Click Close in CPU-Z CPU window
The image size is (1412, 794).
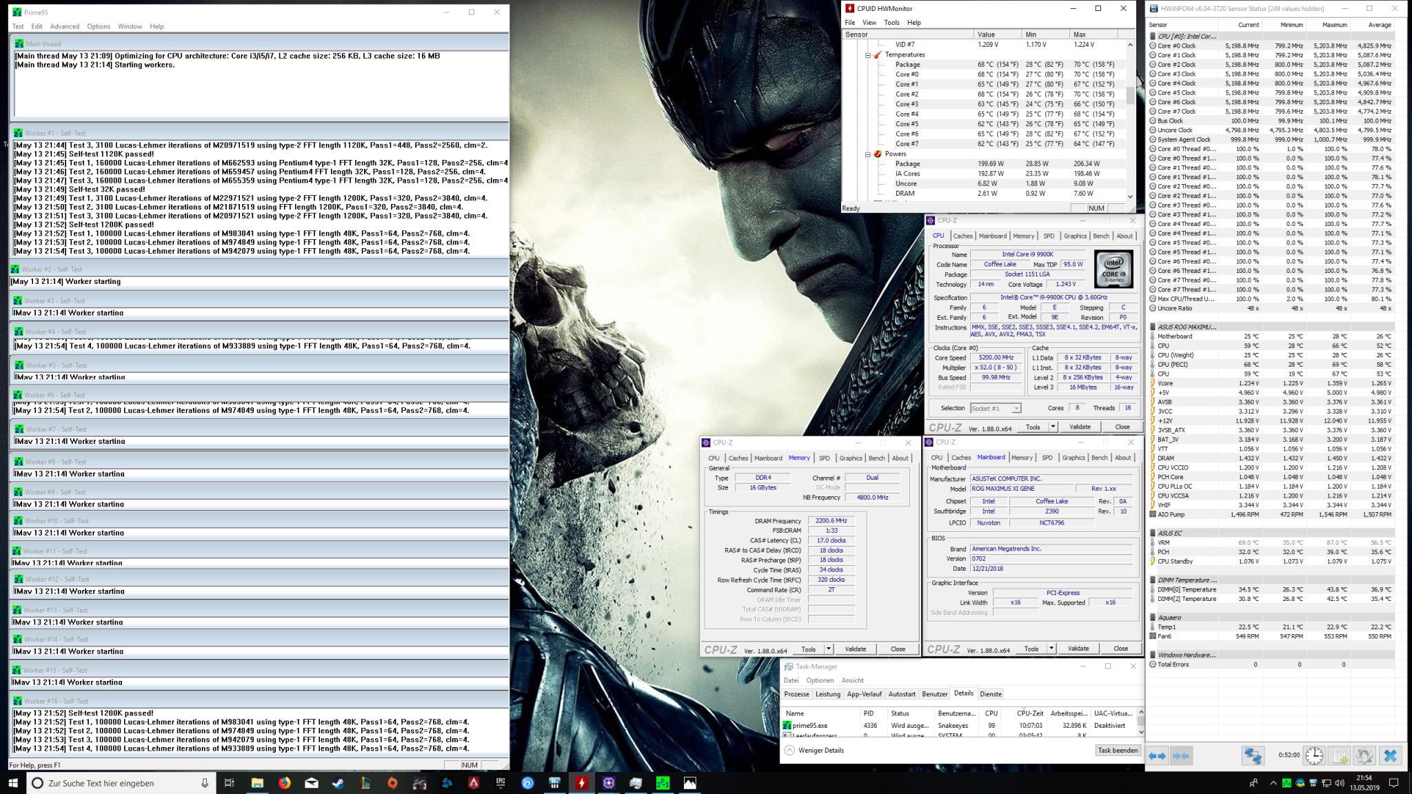pos(1122,427)
